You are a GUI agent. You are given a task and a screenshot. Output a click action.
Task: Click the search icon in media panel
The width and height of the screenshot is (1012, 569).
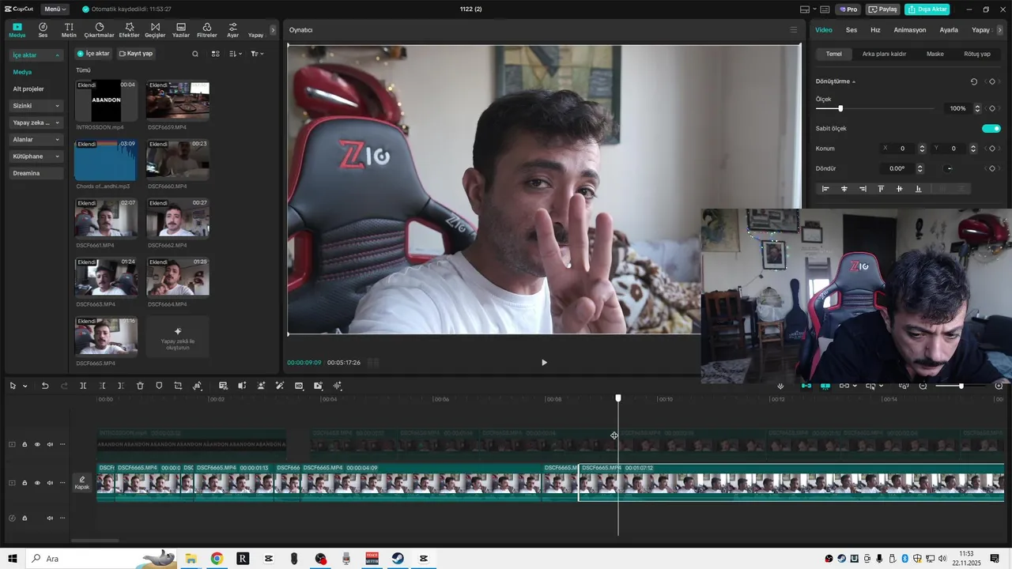tap(195, 54)
